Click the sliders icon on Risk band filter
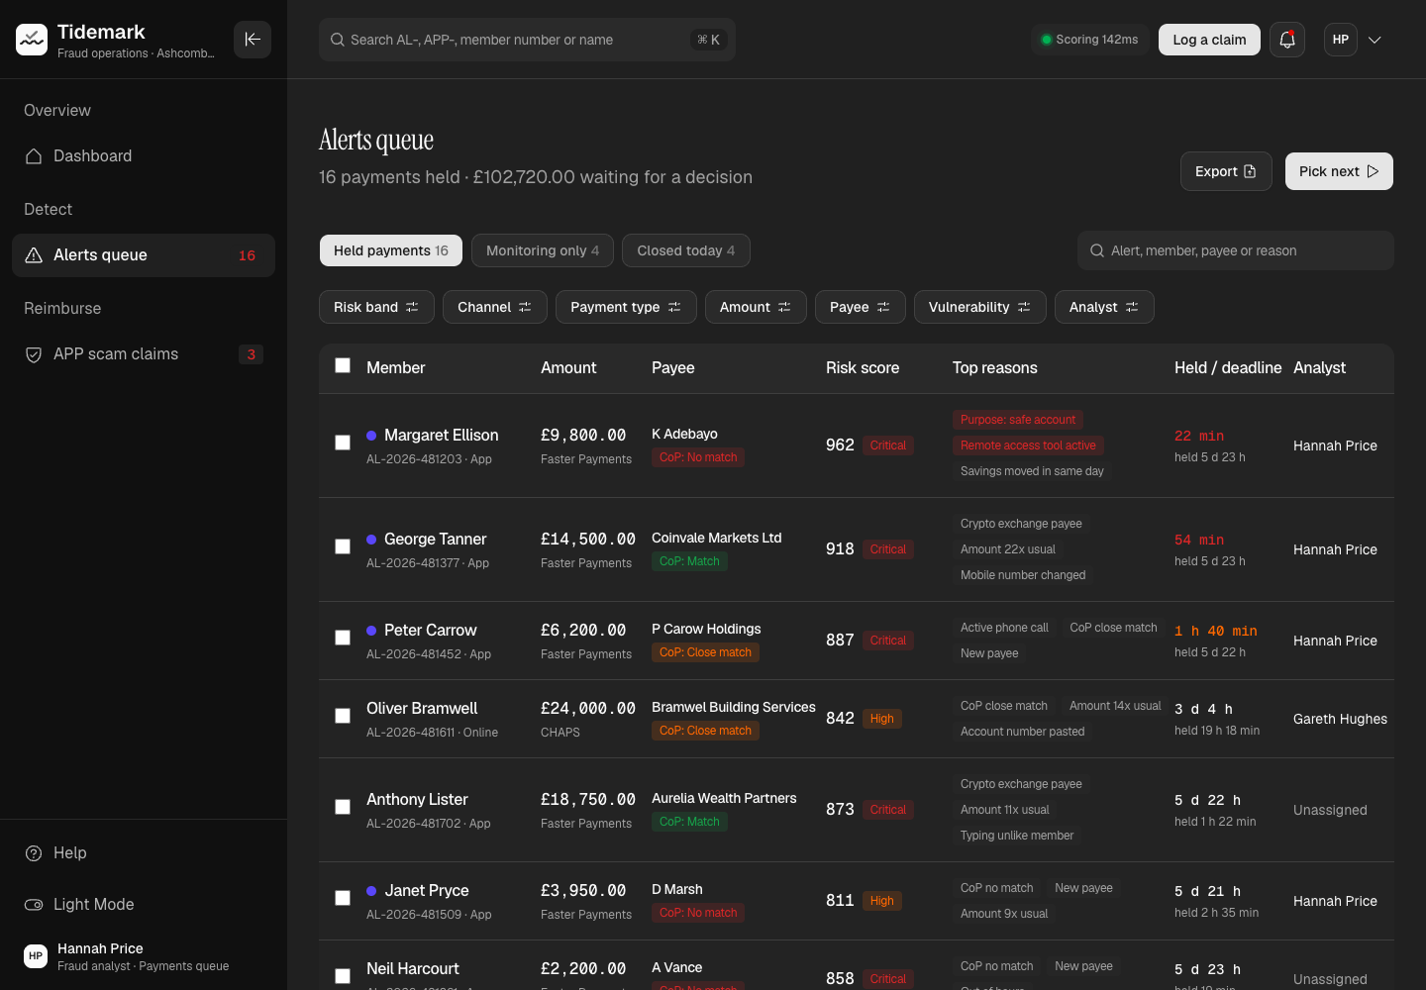Image resolution: width=1426 pixels, height=990 pixels. (412, 307)
